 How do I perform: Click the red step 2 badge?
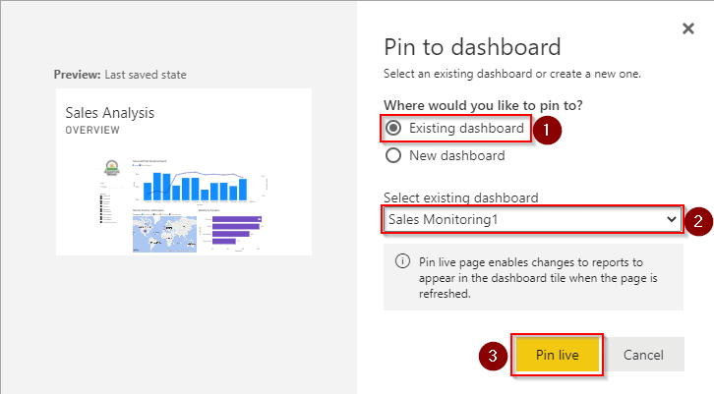click(x=698, y=220)
